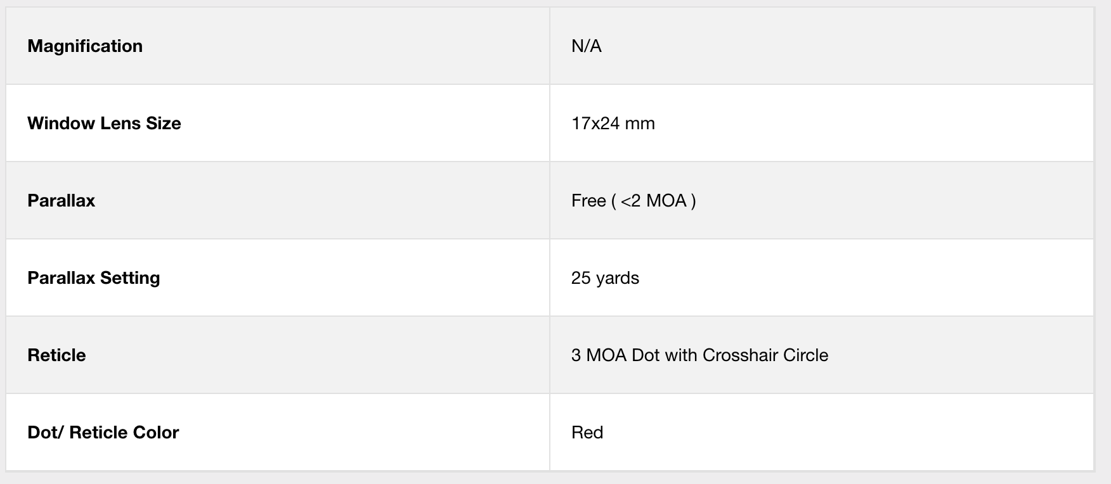This screenshot has width=1111, height=484.
Task: Click the mm unit in lens size value
Action: coord(640,124)
